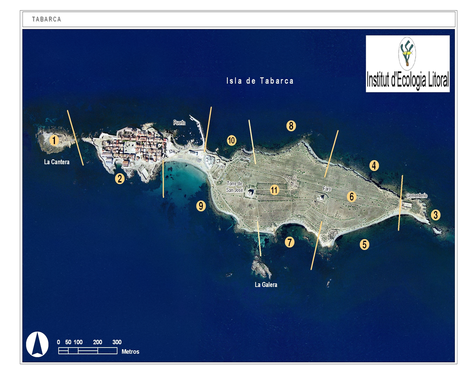Select marker 3 near the eastern tip
Image resolution: width=463 pixels, height=374 pixels.
[436, 215]
